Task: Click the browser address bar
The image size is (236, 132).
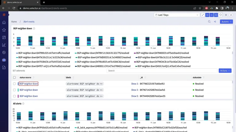Action: (x=105, y=8)
